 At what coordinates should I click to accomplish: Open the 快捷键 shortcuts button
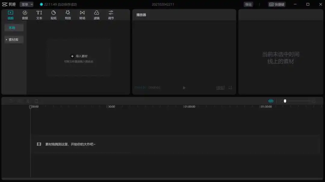(277, 4)
